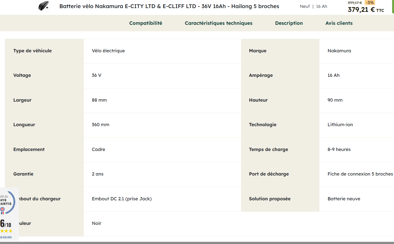
Task: Click the 36 V value
Action: [97, 75]
